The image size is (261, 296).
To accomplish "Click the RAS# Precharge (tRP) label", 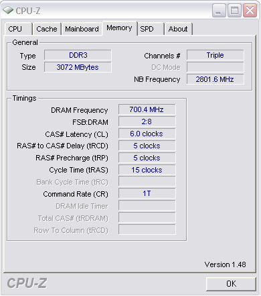I will (x=72, y=158).
